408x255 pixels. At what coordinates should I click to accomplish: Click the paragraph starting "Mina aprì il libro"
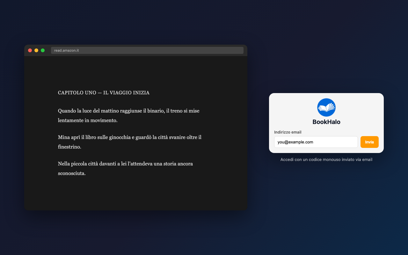pos(130,142)
